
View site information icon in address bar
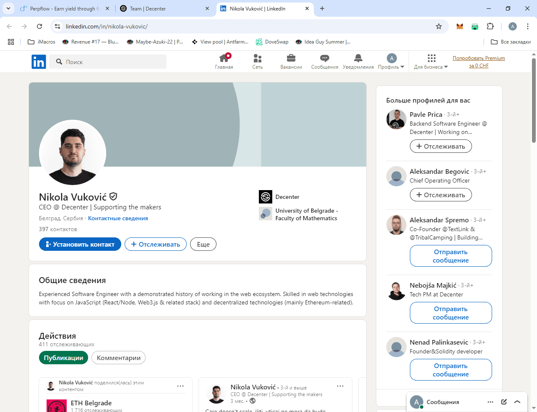(x=57, y=26)
